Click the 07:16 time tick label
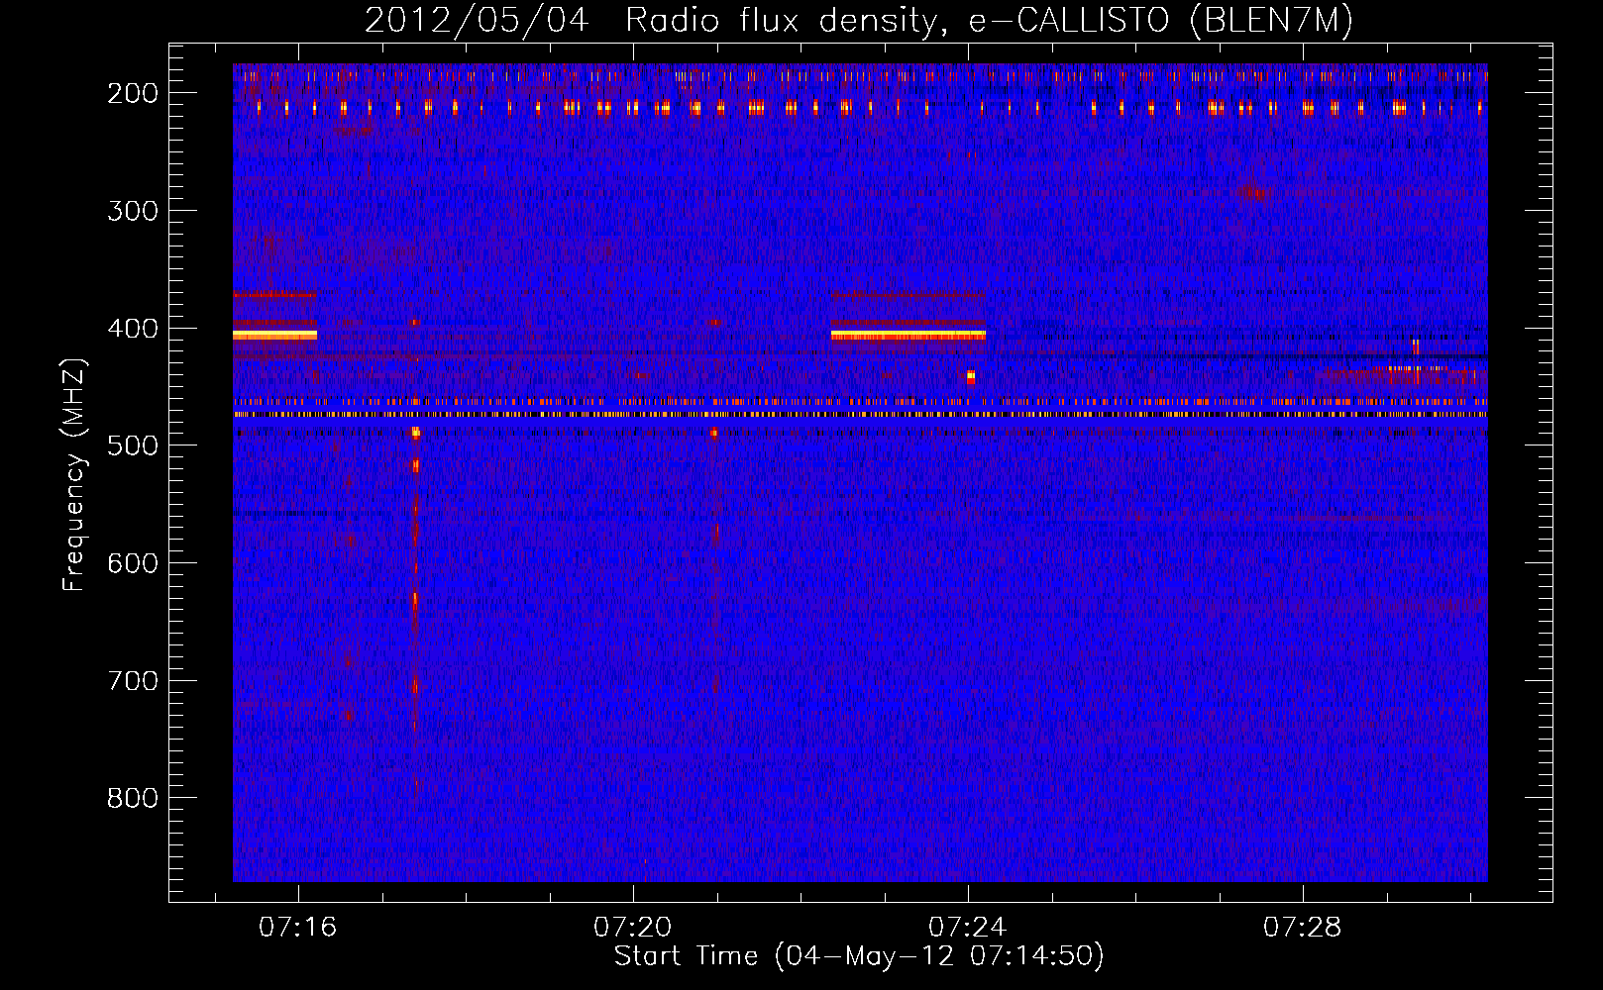1603x990 pixels. pyautogui.click(x=298, y=928)
